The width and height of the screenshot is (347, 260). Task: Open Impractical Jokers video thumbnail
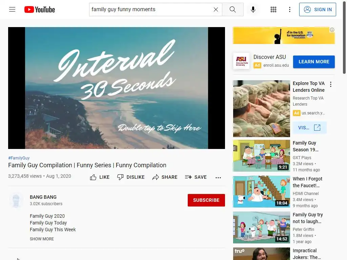[x=261, y=254]
